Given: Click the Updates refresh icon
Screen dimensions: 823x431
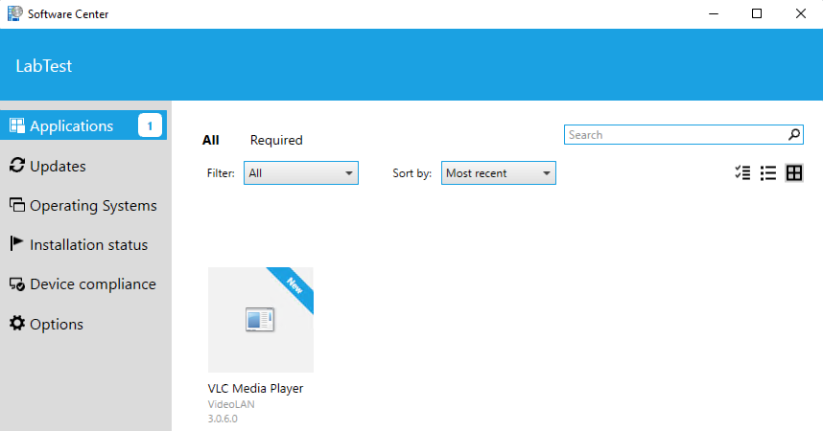Looking at the screenshot, I should (x=17, y=165).
